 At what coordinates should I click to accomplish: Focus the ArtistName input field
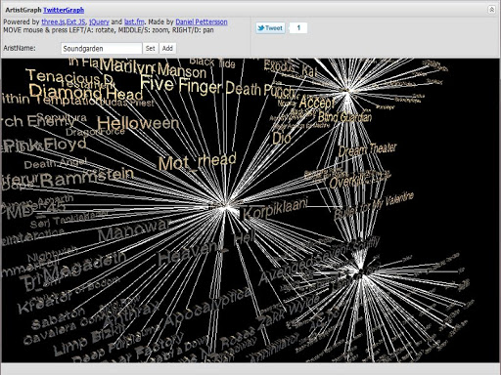[102, 49]
